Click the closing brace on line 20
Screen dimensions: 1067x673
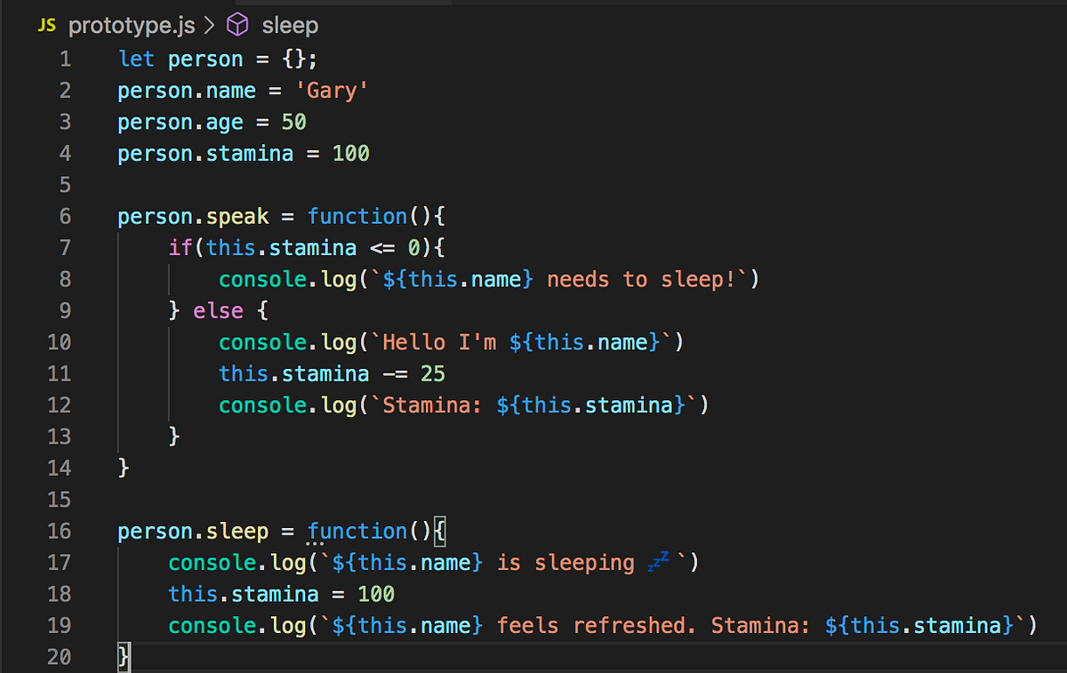122,656
